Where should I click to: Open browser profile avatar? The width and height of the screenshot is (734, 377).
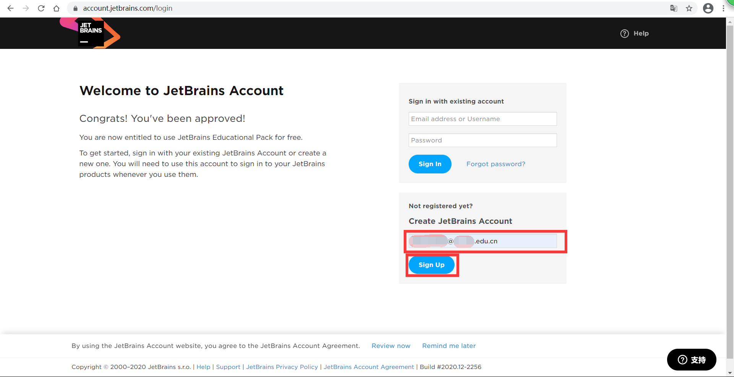pyautogui.click(x=708, y=8)
